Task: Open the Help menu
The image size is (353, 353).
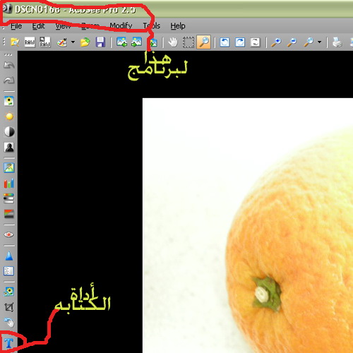Action: point(178,26)
